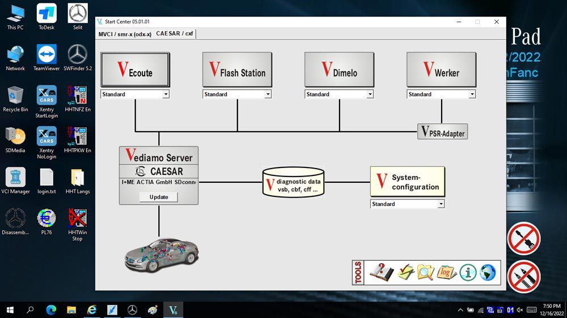Open the checklist notepad tool icon
567x318 pixels.
point(406,272)
